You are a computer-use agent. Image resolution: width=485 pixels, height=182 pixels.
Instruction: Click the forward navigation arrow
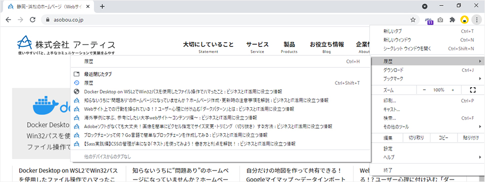coord(20,20)
